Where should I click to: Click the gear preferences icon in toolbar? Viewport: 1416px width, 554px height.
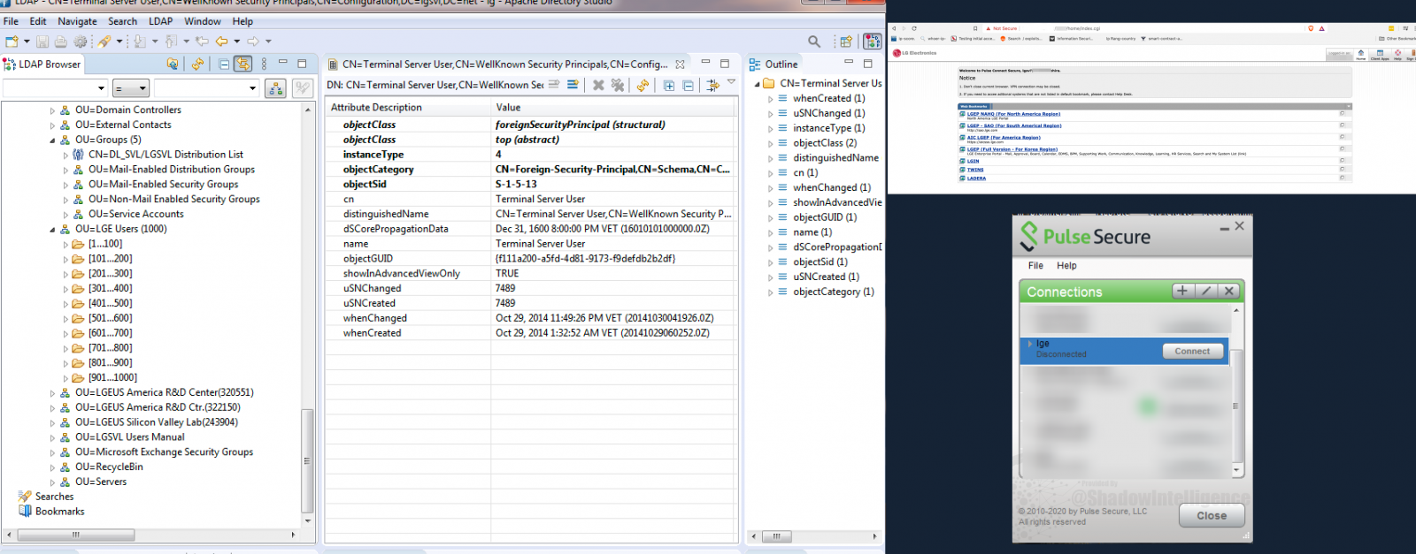(x=81, y=42)
